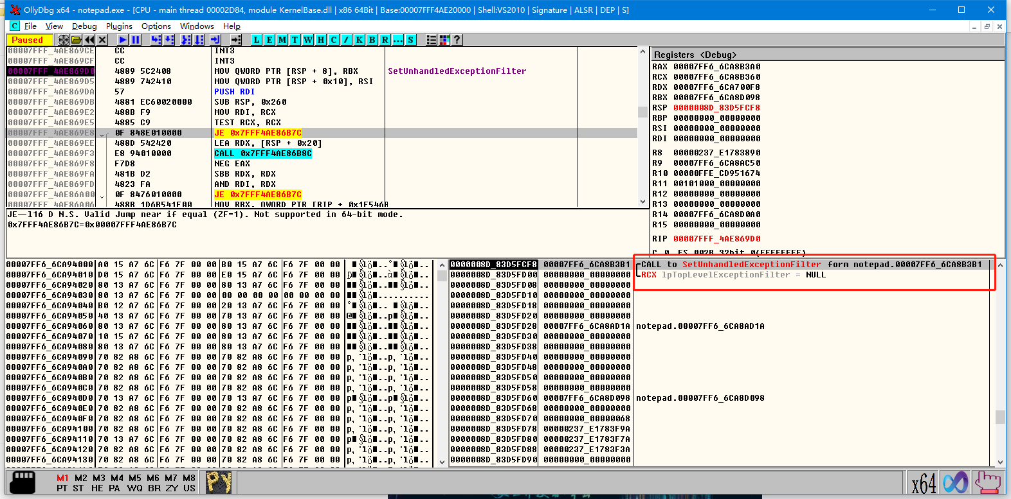Click the Restart program rewind icon

click(x=89, y=40)
